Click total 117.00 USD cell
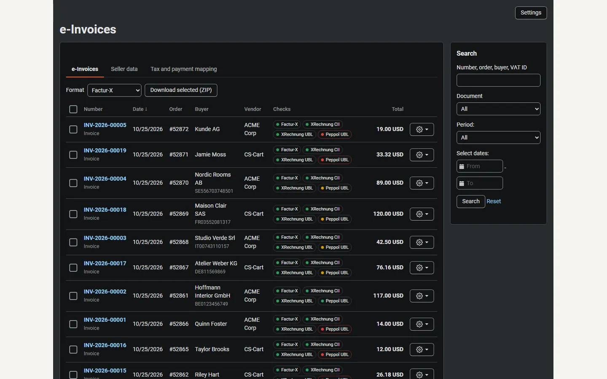607x379 pixels. 388,296
